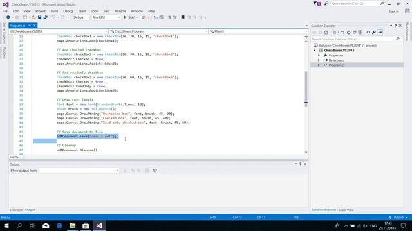
Task: Click the feedback icon beside Quick Launch
Action: click(x=326, y=4)
